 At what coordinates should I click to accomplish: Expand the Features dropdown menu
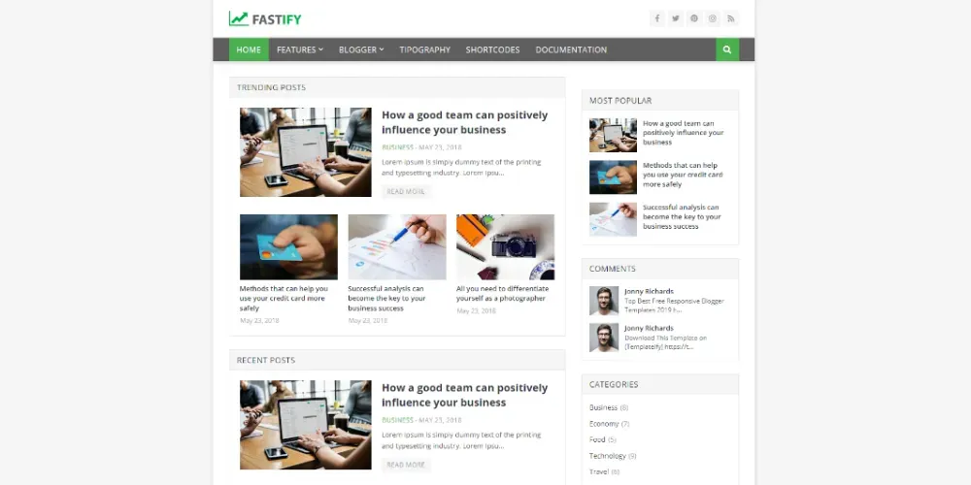point(300,49)
